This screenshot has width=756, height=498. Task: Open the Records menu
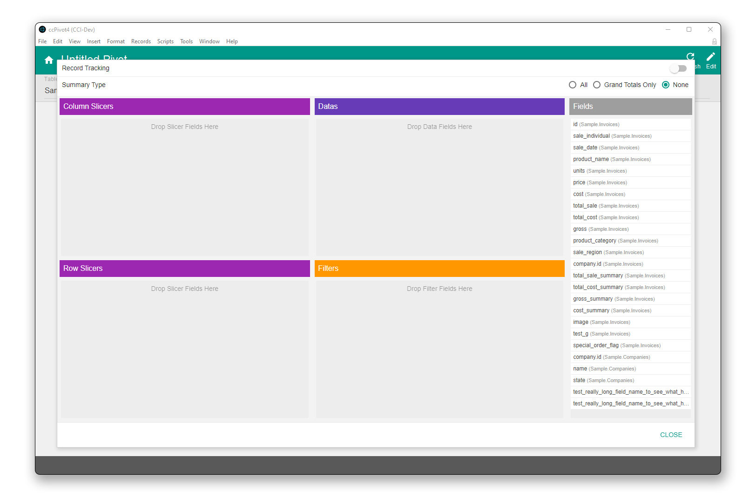coord(141,41)
